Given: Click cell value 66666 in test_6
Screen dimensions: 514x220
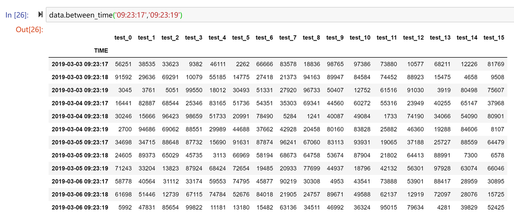Looking at the screenshot, I should coord(265,64).
